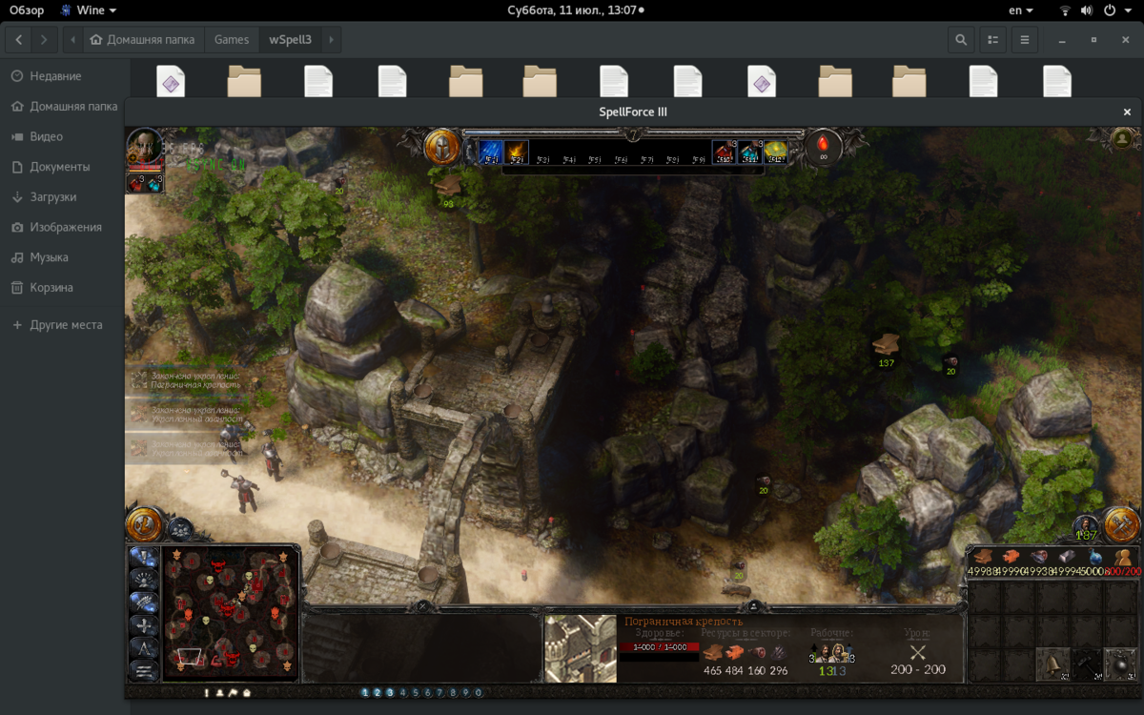Screen dimensions: 1144x715
Task: Click the bomb command icon in the command grid
Action: point(1120,664)
